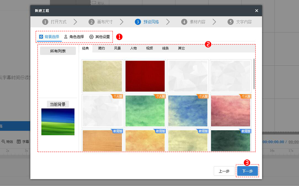Select the 线条 tab
Image resolution: width=299 pixels, height=186 pixels.
pyautogui.click(x=165, y=48)
